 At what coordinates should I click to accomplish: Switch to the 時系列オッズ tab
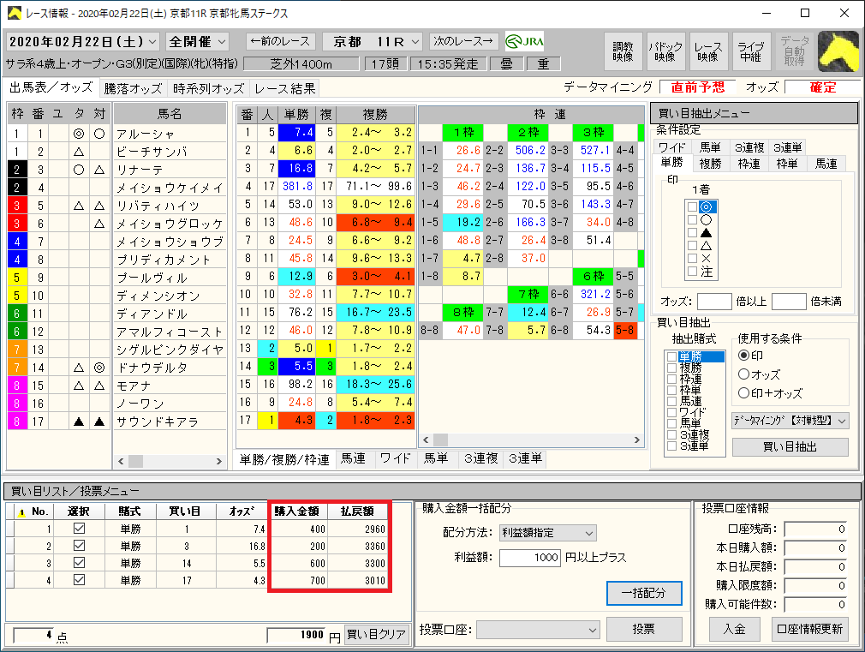point(208,88)
